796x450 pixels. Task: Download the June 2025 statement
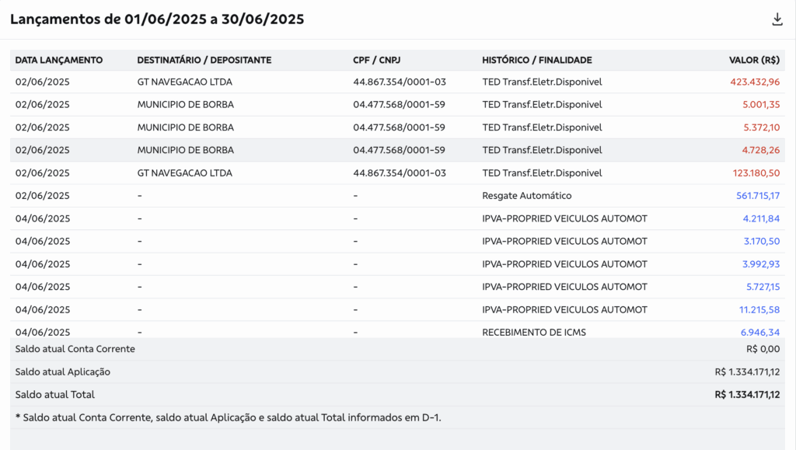coord(777,19)
